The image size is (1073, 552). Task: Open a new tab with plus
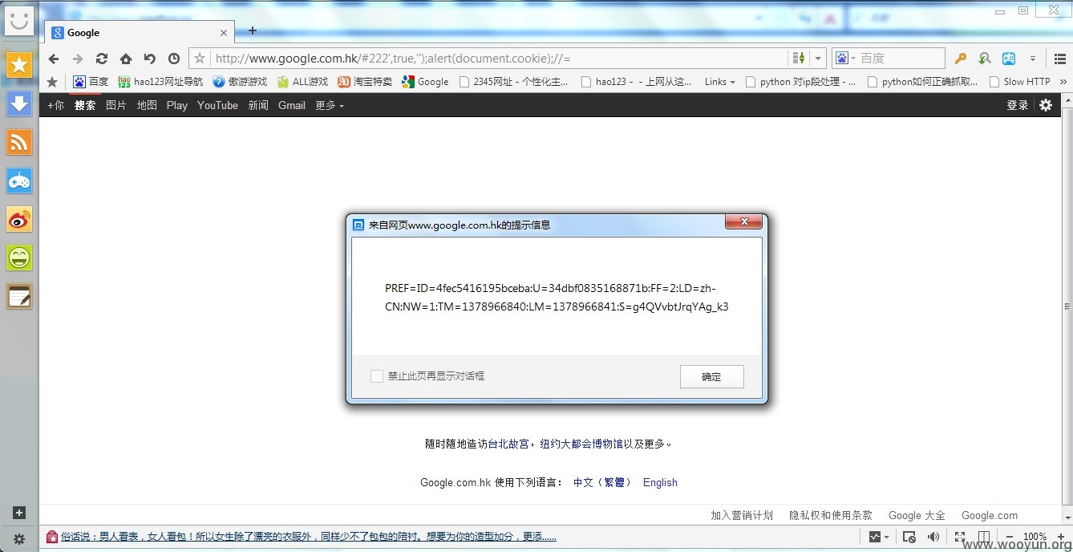252,30
